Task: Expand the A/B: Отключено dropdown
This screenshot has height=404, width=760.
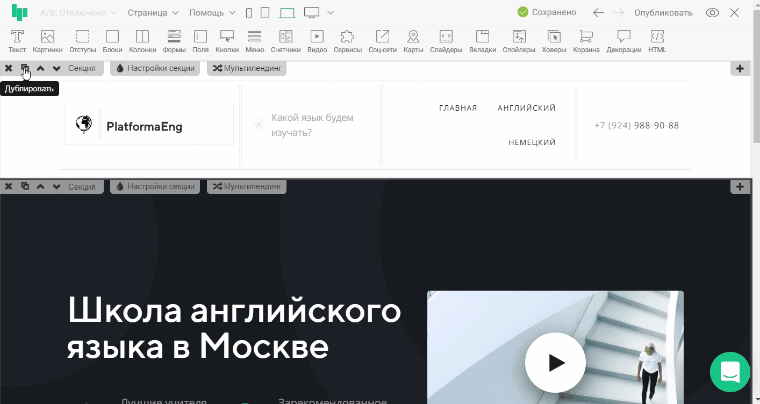Action: pos(79,13)
